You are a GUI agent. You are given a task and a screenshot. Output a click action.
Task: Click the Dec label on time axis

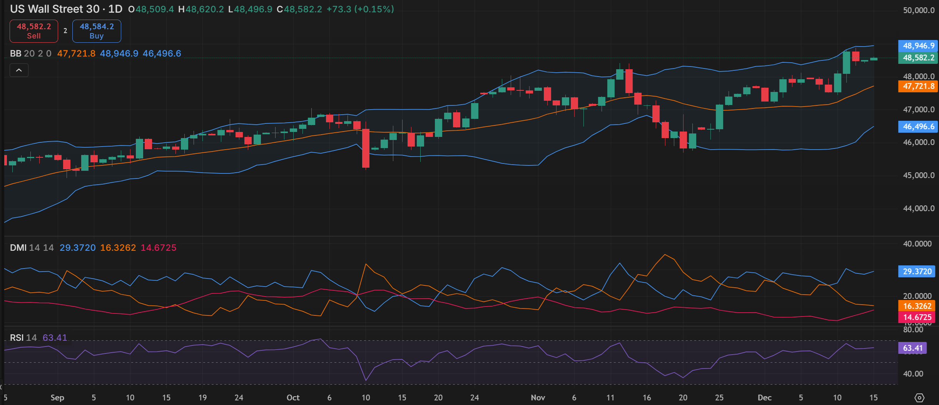tap(764, 398)
